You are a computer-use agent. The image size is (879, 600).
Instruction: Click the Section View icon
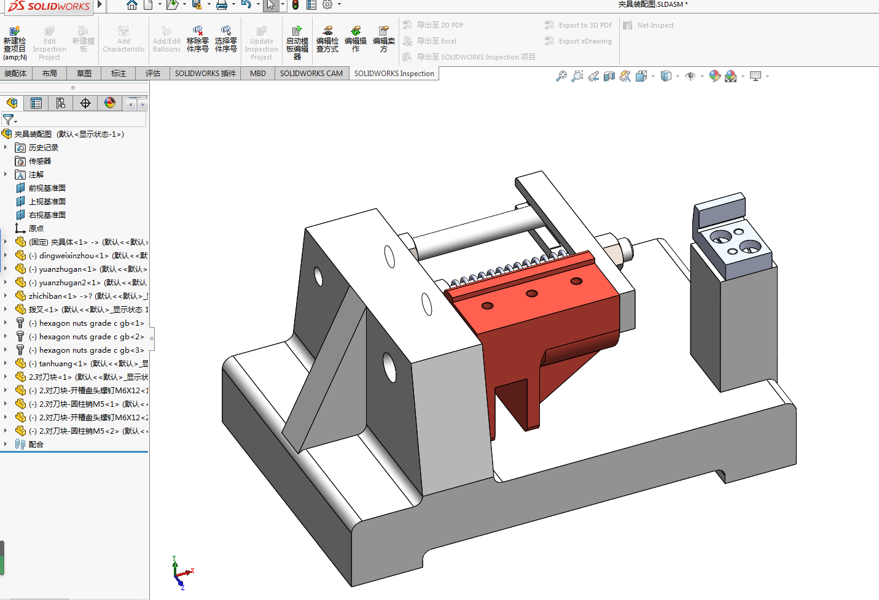click(609, 76)
